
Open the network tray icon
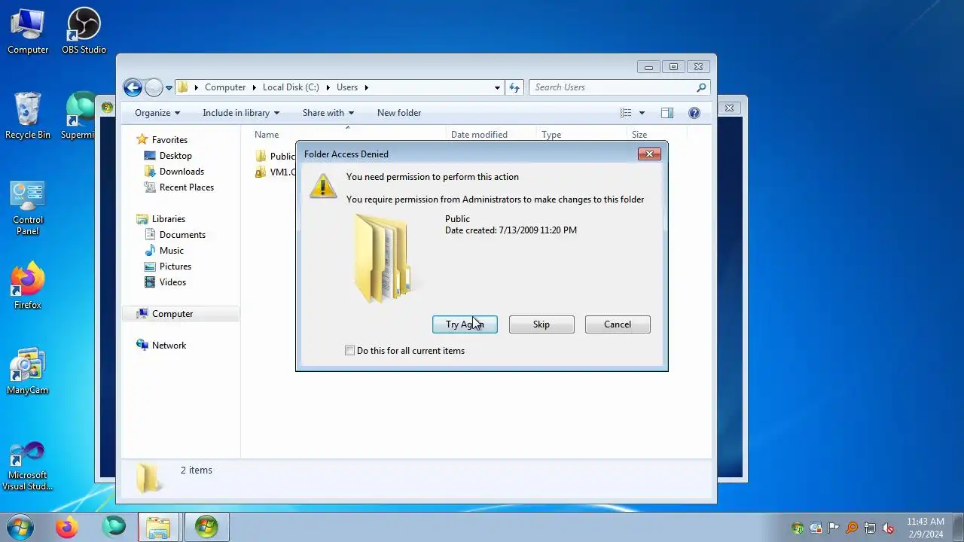(x=870, y=528)
